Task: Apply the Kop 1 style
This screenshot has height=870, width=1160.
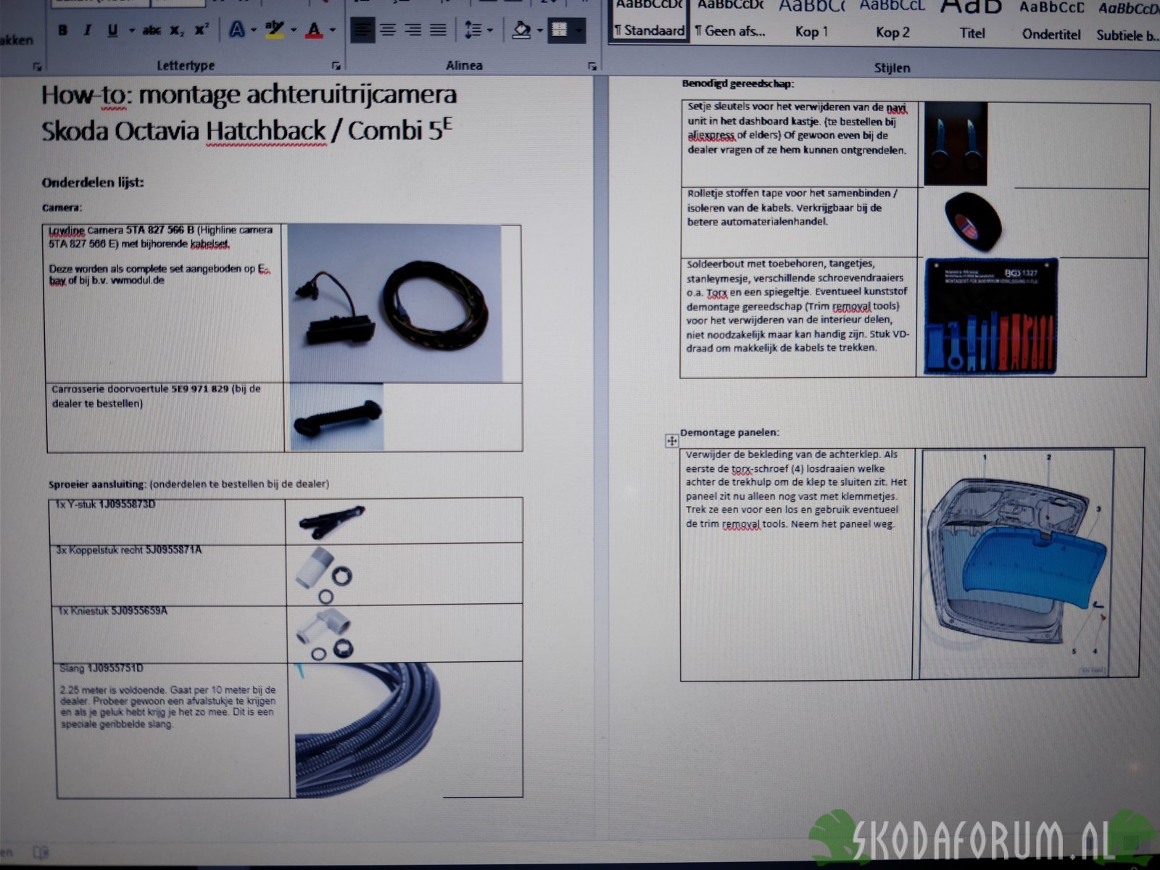Action: [811, 21]
